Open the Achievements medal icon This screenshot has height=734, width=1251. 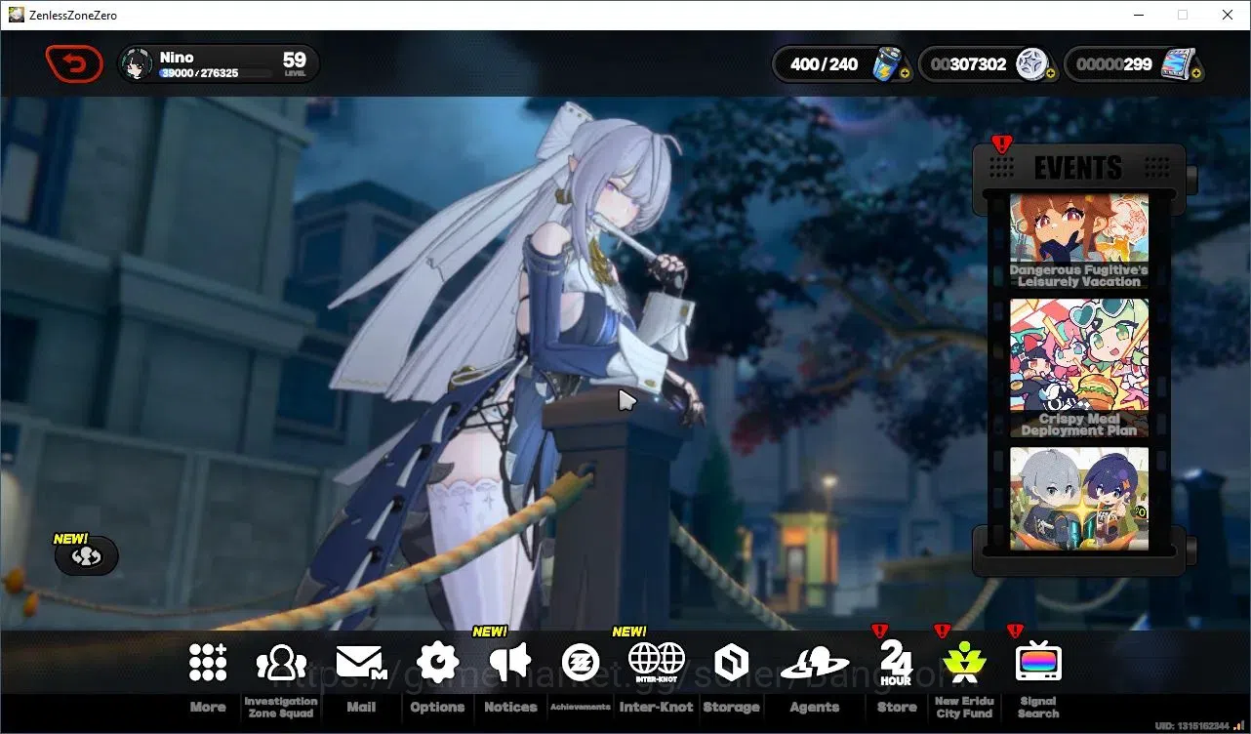pyautogui.click(x=581, y=663)
